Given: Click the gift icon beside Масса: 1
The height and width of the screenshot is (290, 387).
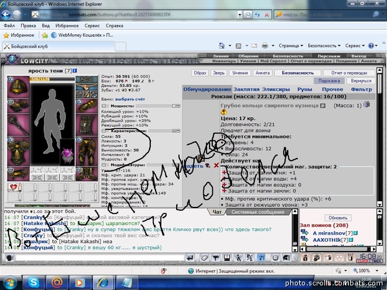Looking at the screenshot, I should 366,104.
